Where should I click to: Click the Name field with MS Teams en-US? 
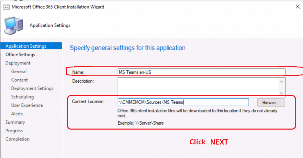201,72
